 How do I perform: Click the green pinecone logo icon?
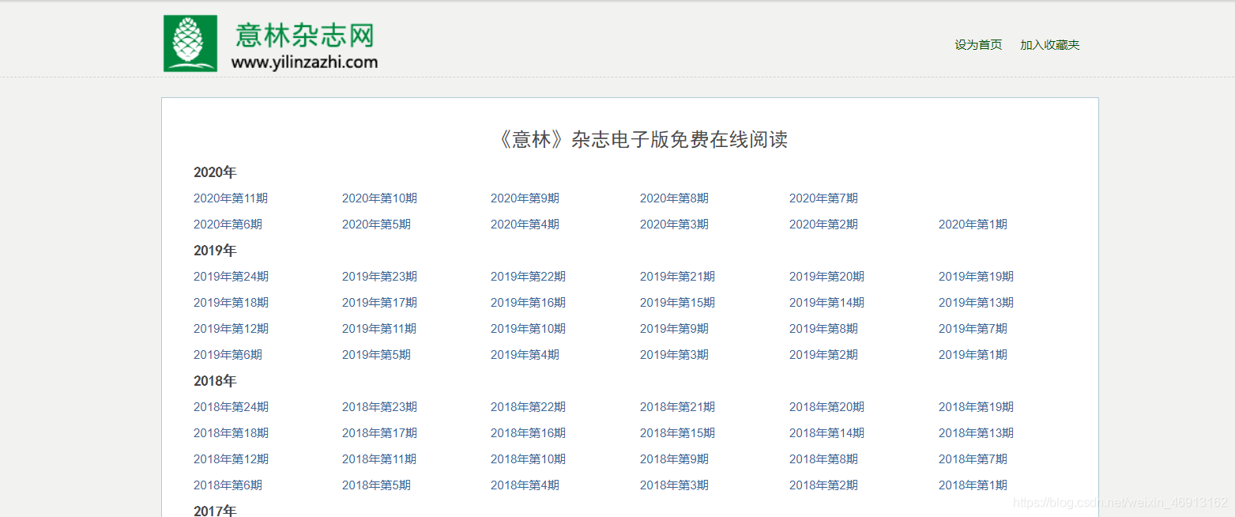[x=190, y=43]
